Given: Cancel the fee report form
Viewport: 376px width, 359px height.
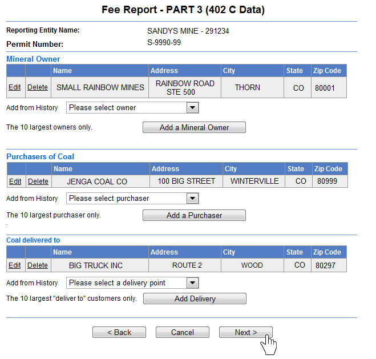Looking at the screenshot, I should tap(183, 332).
